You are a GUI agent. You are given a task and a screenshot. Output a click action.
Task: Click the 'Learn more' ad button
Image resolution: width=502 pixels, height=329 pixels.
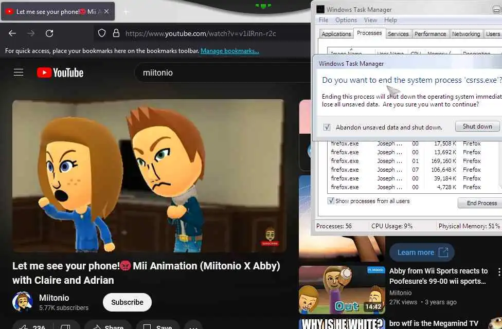coord(422,252)
